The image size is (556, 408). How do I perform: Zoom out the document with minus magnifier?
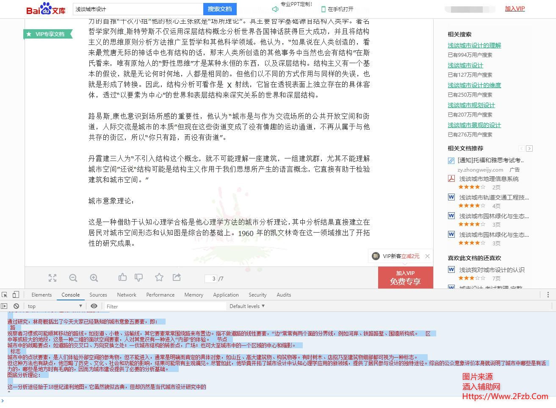(x=73, y=278)
